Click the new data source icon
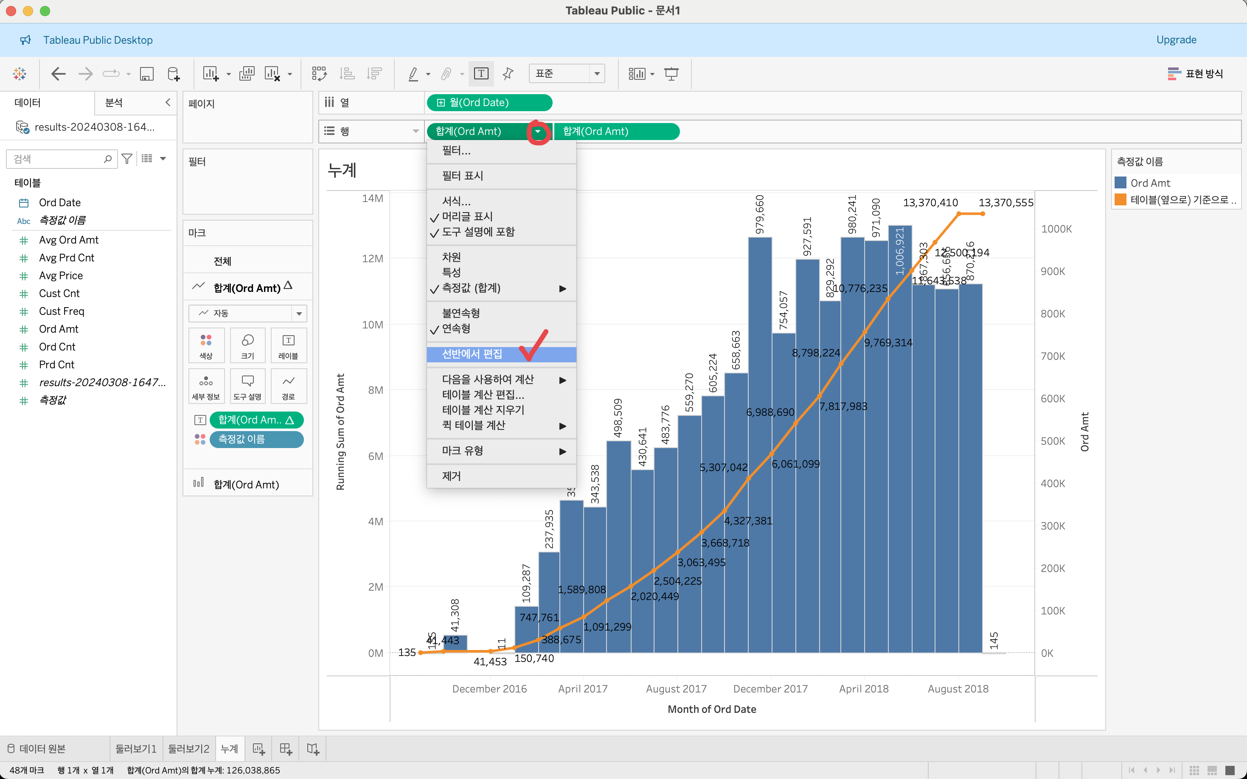1247x779 pixels. tap(174, 74)
